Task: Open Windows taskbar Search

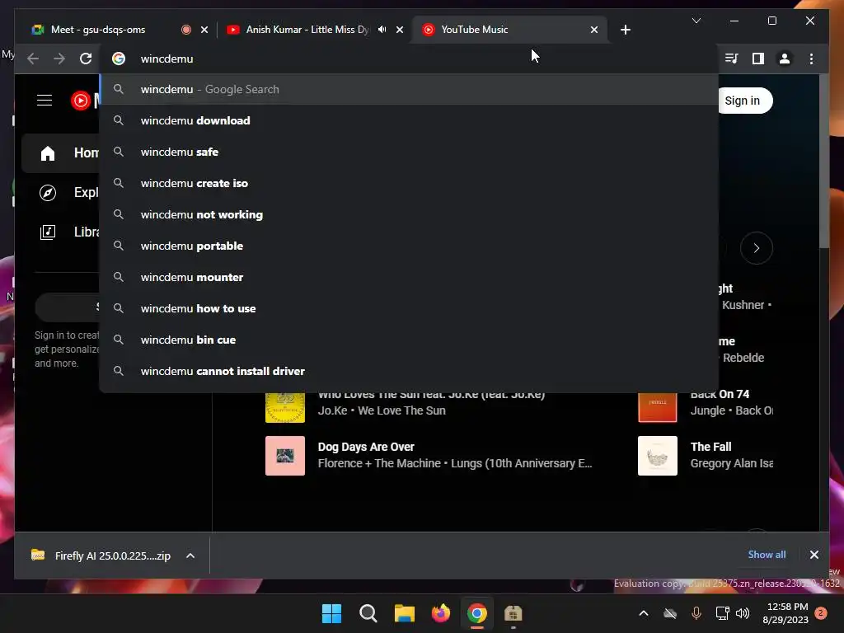Action: pyautogui.click(x=368, y=613)
